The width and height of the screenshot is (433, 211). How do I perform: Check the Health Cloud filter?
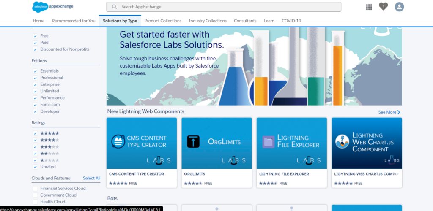35,202
